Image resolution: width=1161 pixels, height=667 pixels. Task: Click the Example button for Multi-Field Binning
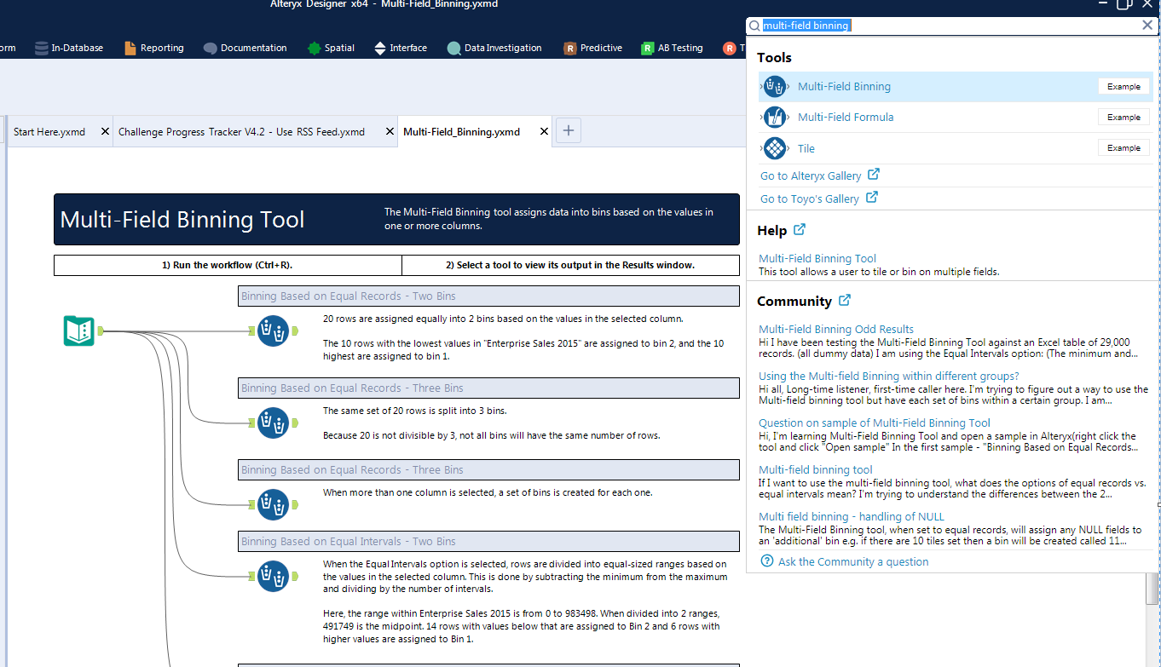coord(1123,86)
